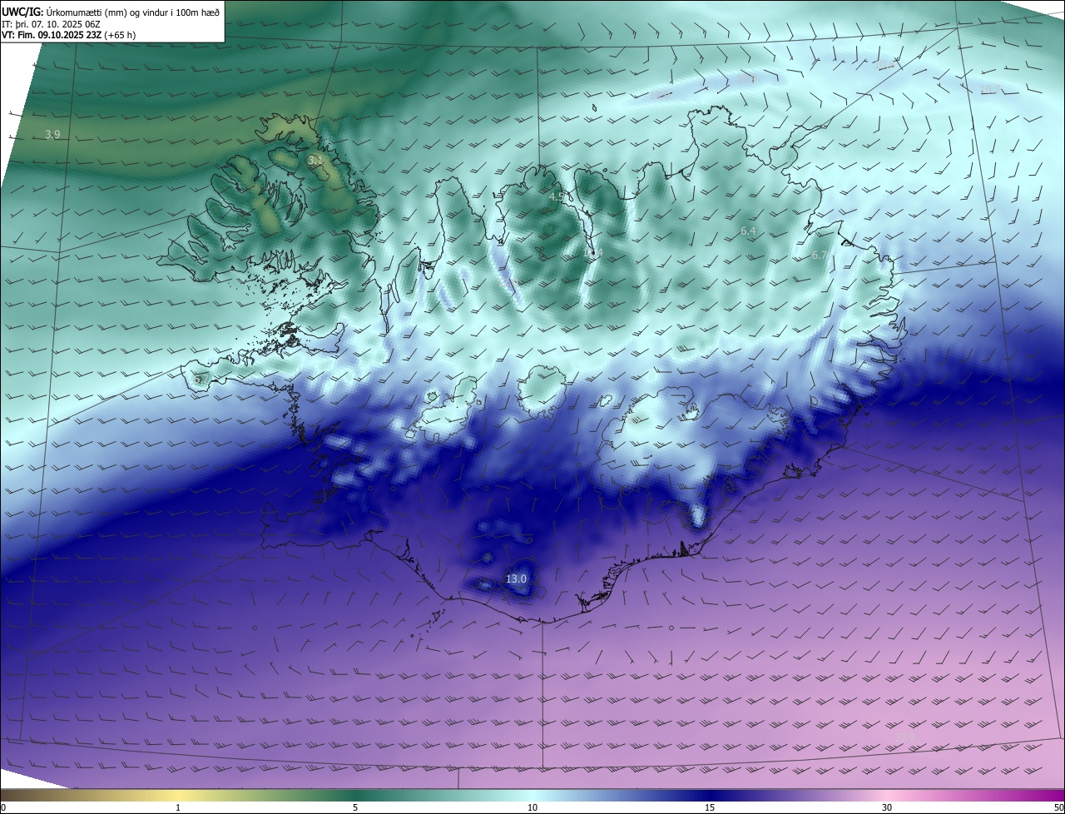This screenshot has height=814, width=1065.
Task: Click the colorbar tick label 50
Action: pyautogui.click(x=1058, y=807)
